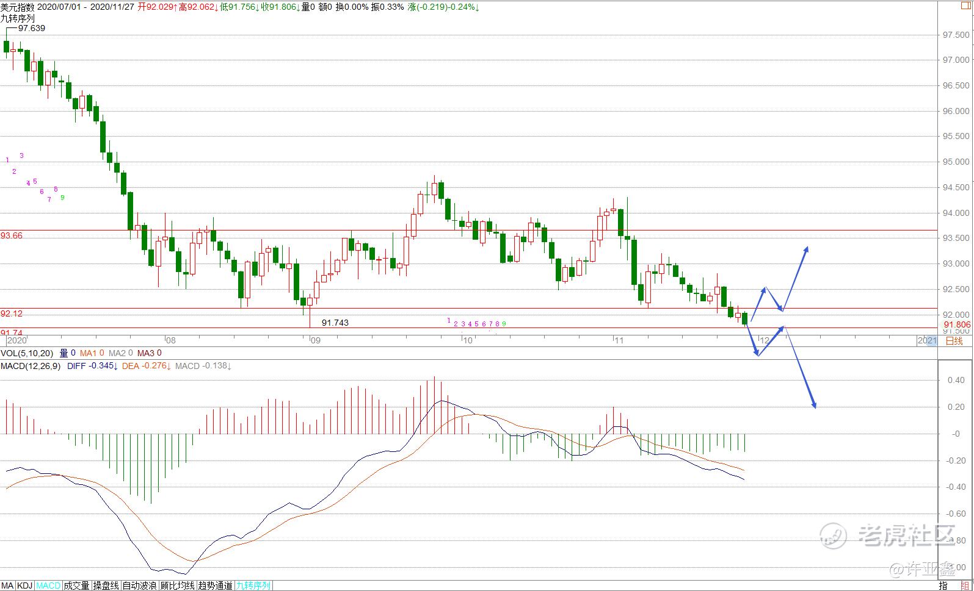Click the DIFF -0.345 value
974x591 pixels.
point(92,366)
